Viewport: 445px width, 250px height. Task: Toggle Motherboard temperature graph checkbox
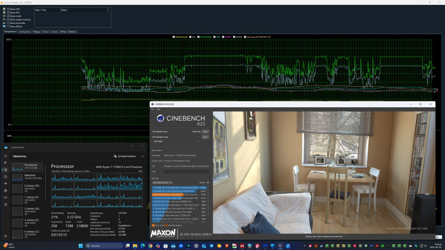(174, 37)
